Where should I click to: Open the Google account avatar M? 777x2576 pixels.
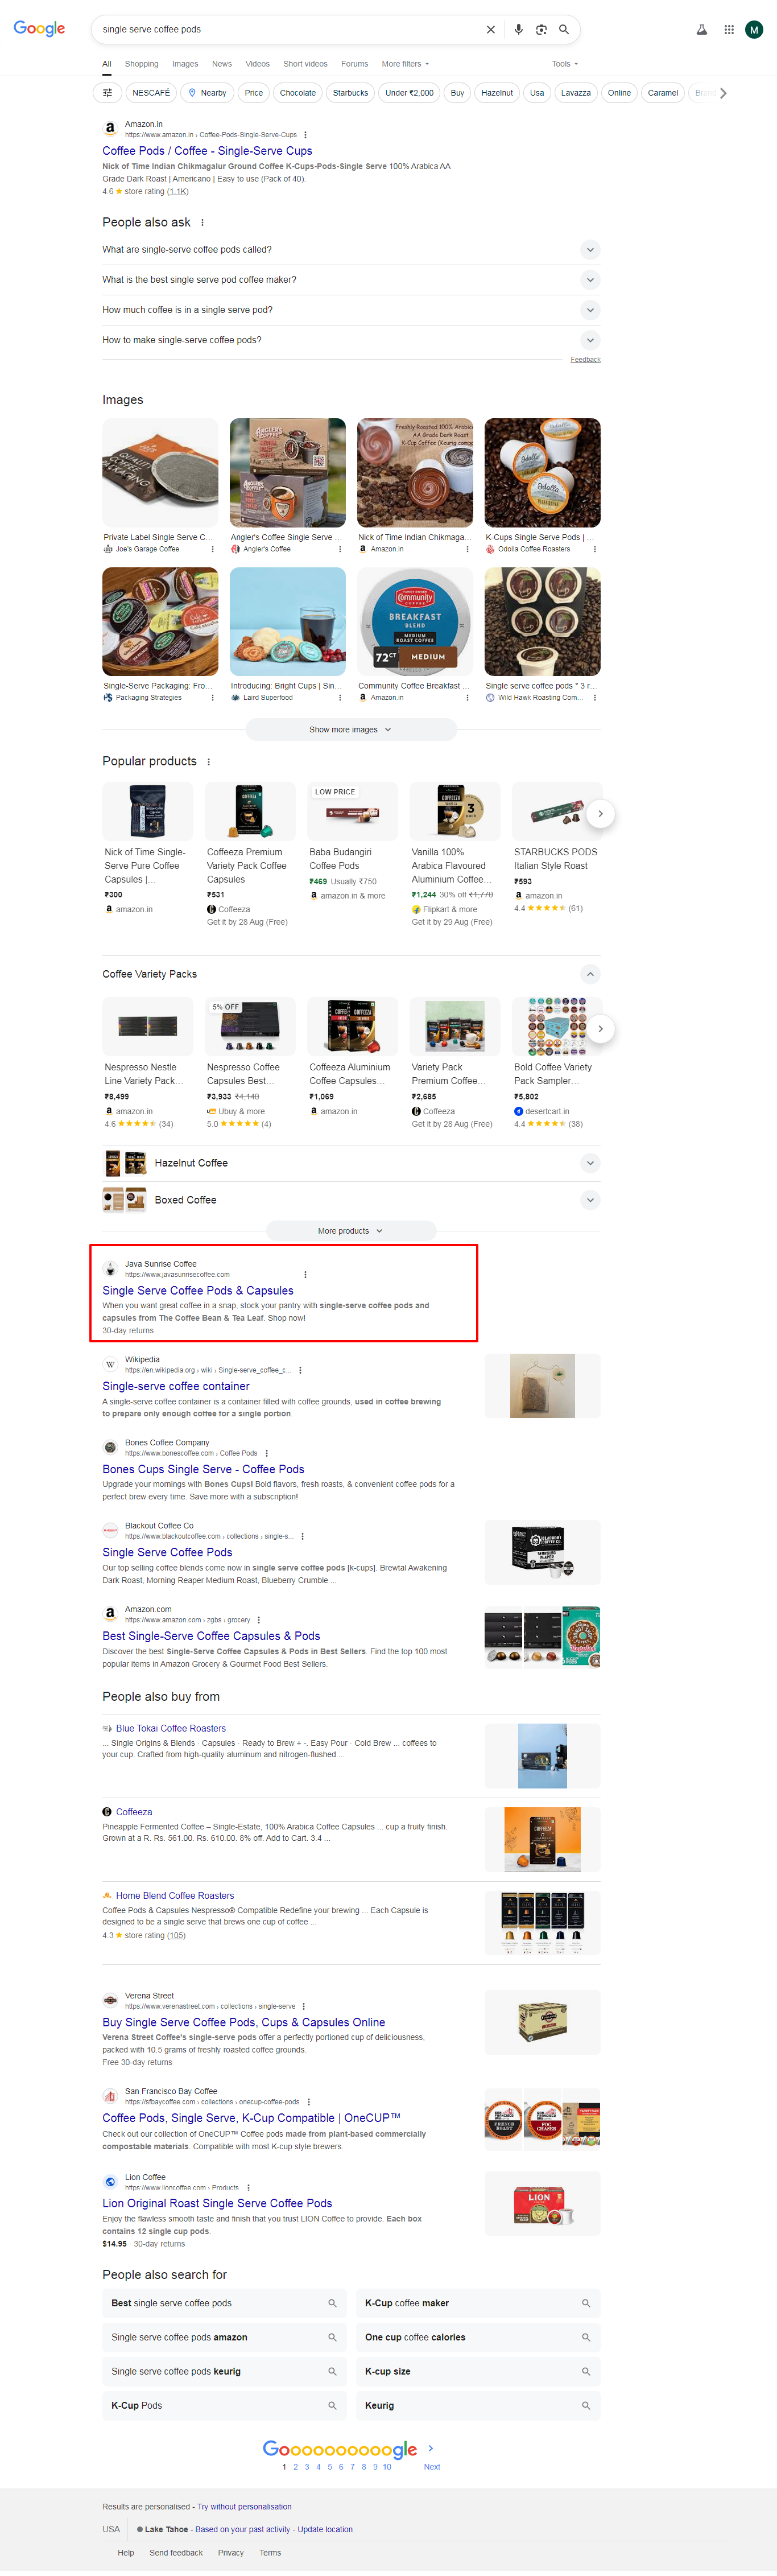pyautogui.click(x=754, y=30)
